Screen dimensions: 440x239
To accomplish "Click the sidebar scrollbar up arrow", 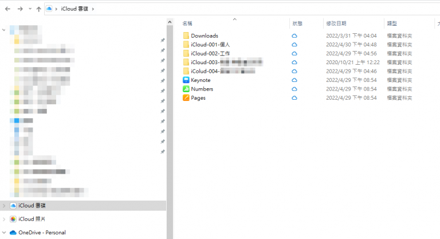I will click(x=170, y=22).
